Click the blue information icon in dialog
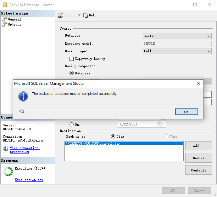Viewport: 217px width, 197px height. coord(23,96)
